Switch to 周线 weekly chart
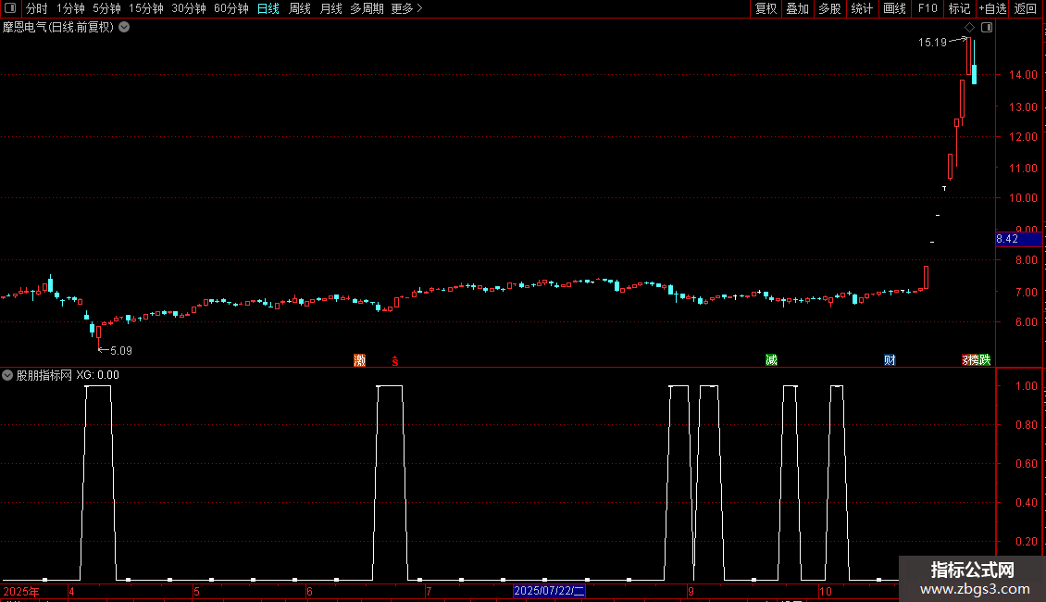This screenshot has width=1046, height=602. [300, 8]
